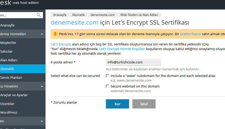Go to the denemesite.com breadcrumb

(x=103, y=15)
